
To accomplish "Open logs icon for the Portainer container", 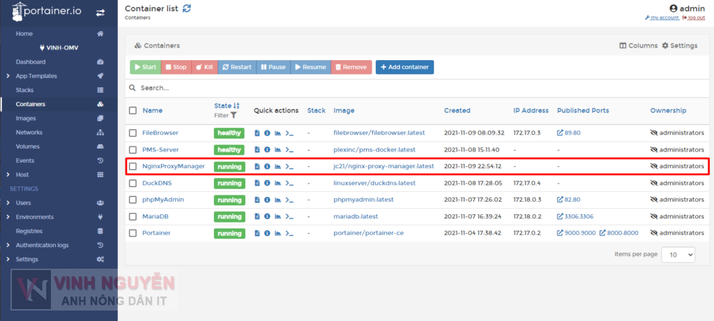I will [x=257, y=233].
